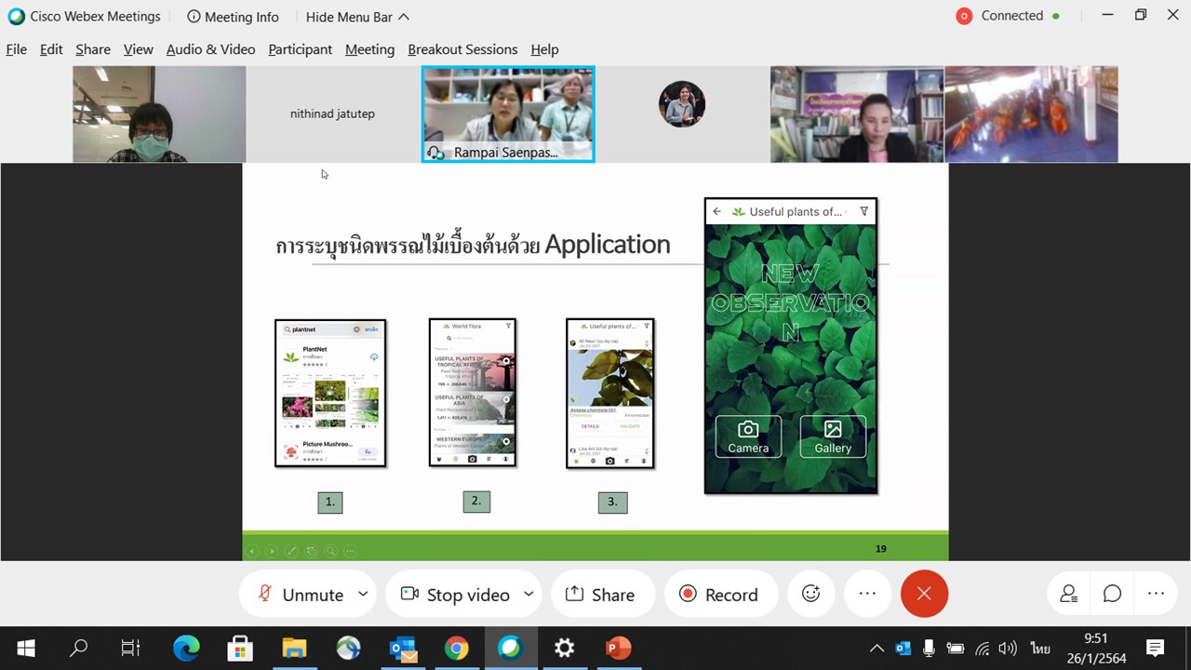Open Google Chrome from the taskbar
The image size is (1191, 670).
tap(456, 648)
